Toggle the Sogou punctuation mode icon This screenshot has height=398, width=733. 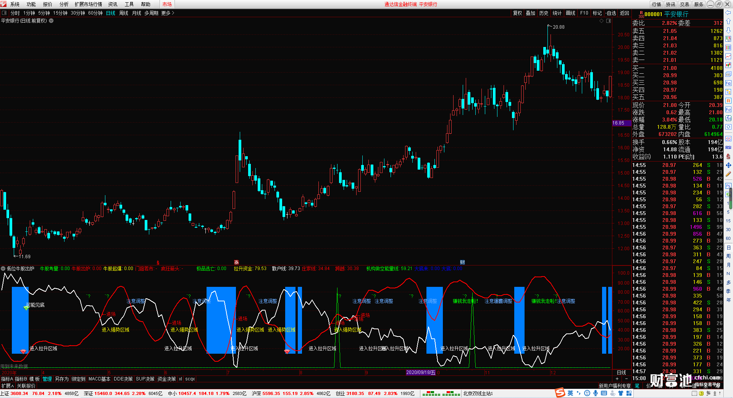click(579, 393)
